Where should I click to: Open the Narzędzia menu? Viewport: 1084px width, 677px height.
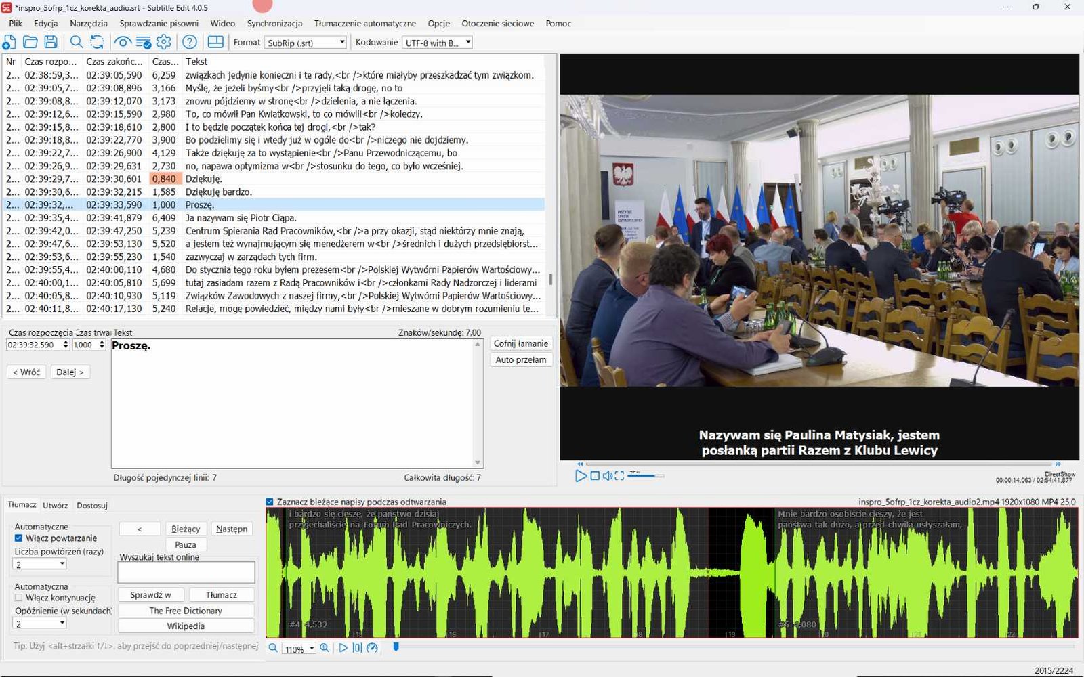(x=89, y=23)
